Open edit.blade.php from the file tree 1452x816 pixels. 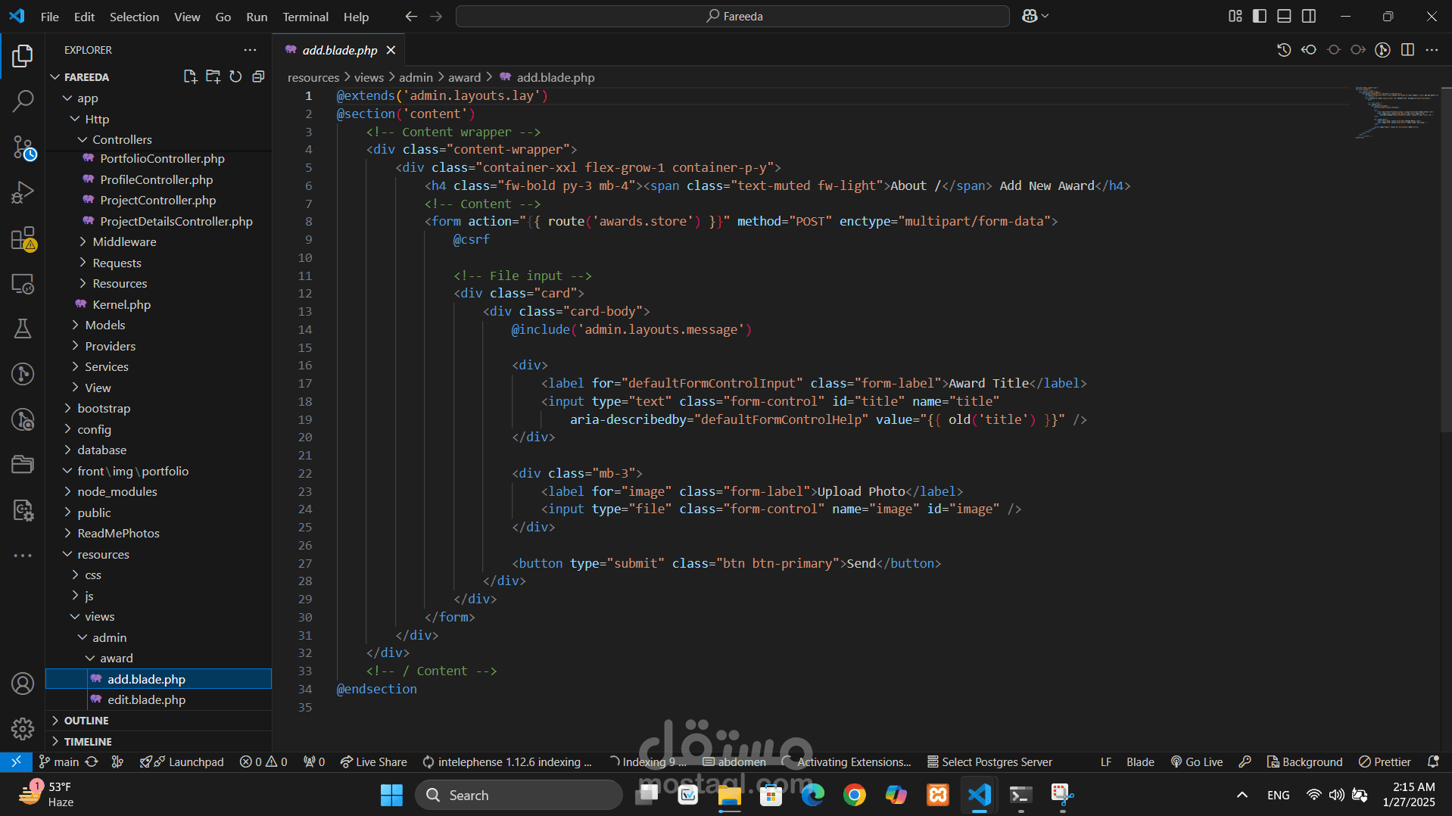146,699
